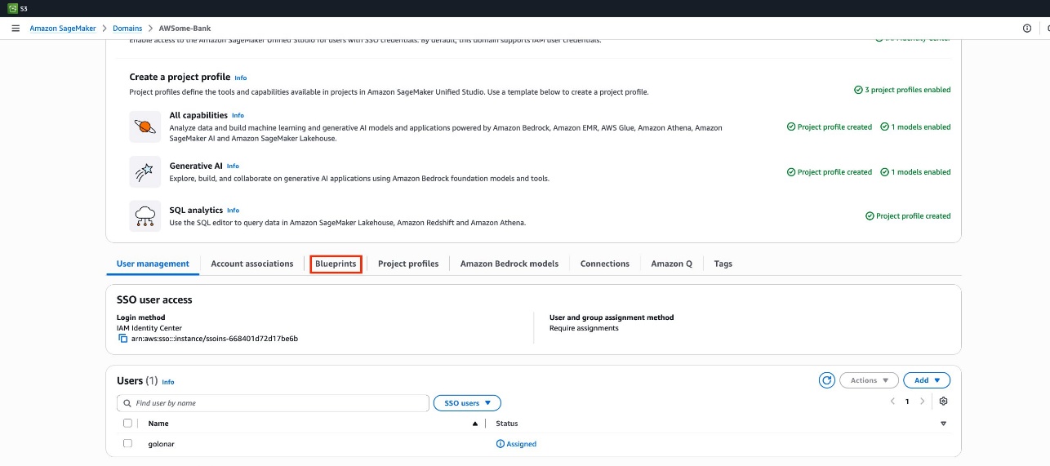
Task: Open the Project profiles tab
Action: (408, 264)
